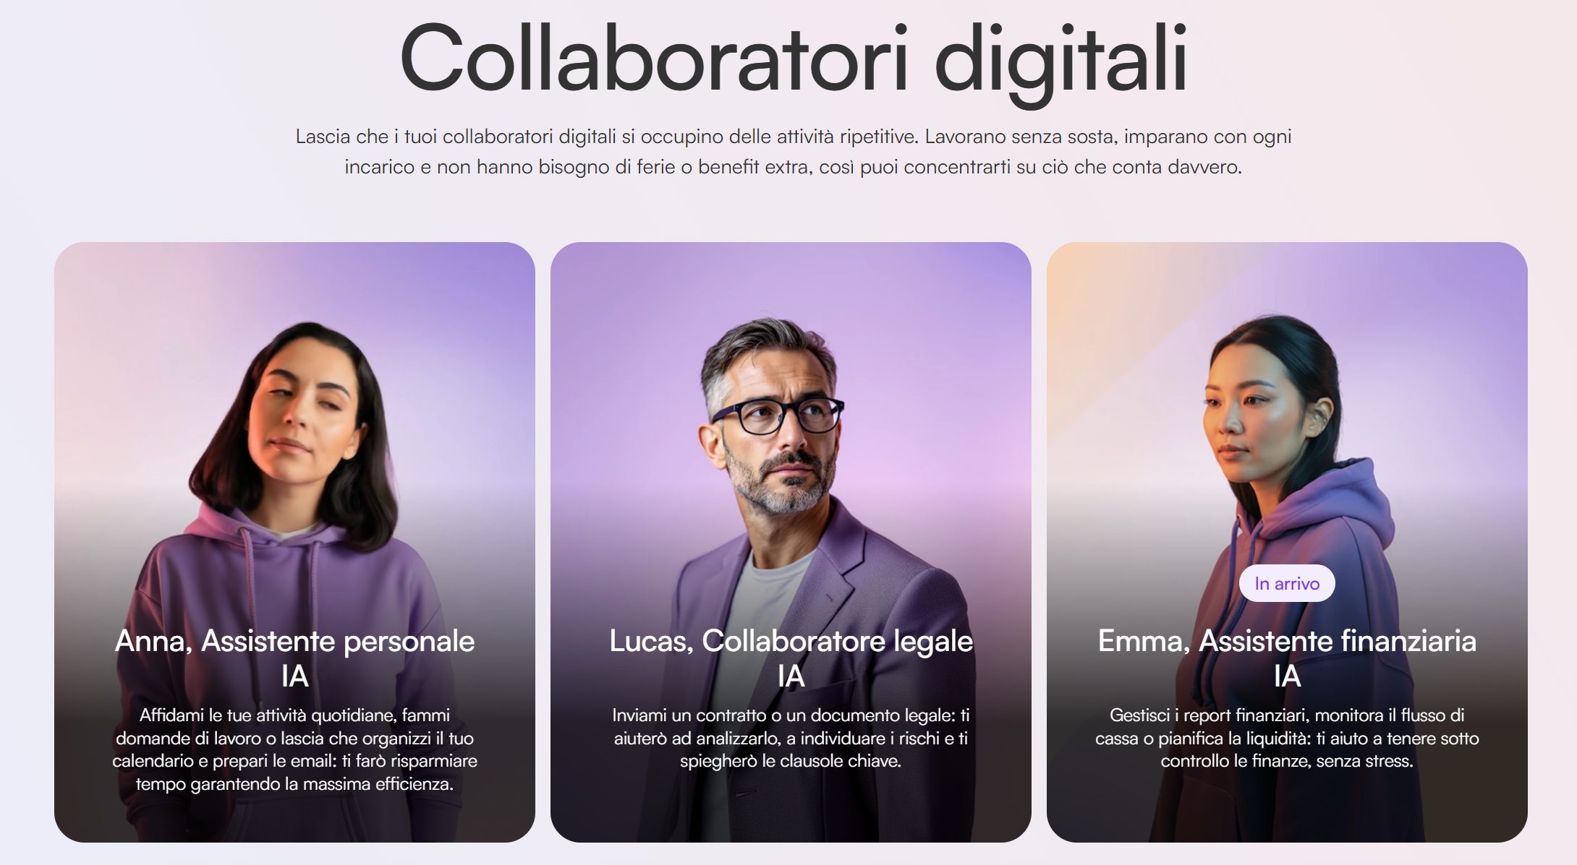Click Lucas's glasses in portrait
Screen dimensions: 1577x865
[778, 416]
